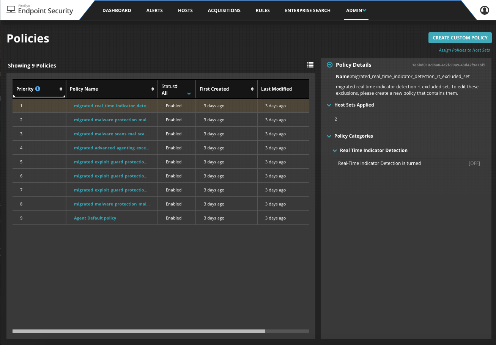Open priority 5 migrated_exploit_guard policy
This screenshot has height=345, width=496.
coord(111,162)
